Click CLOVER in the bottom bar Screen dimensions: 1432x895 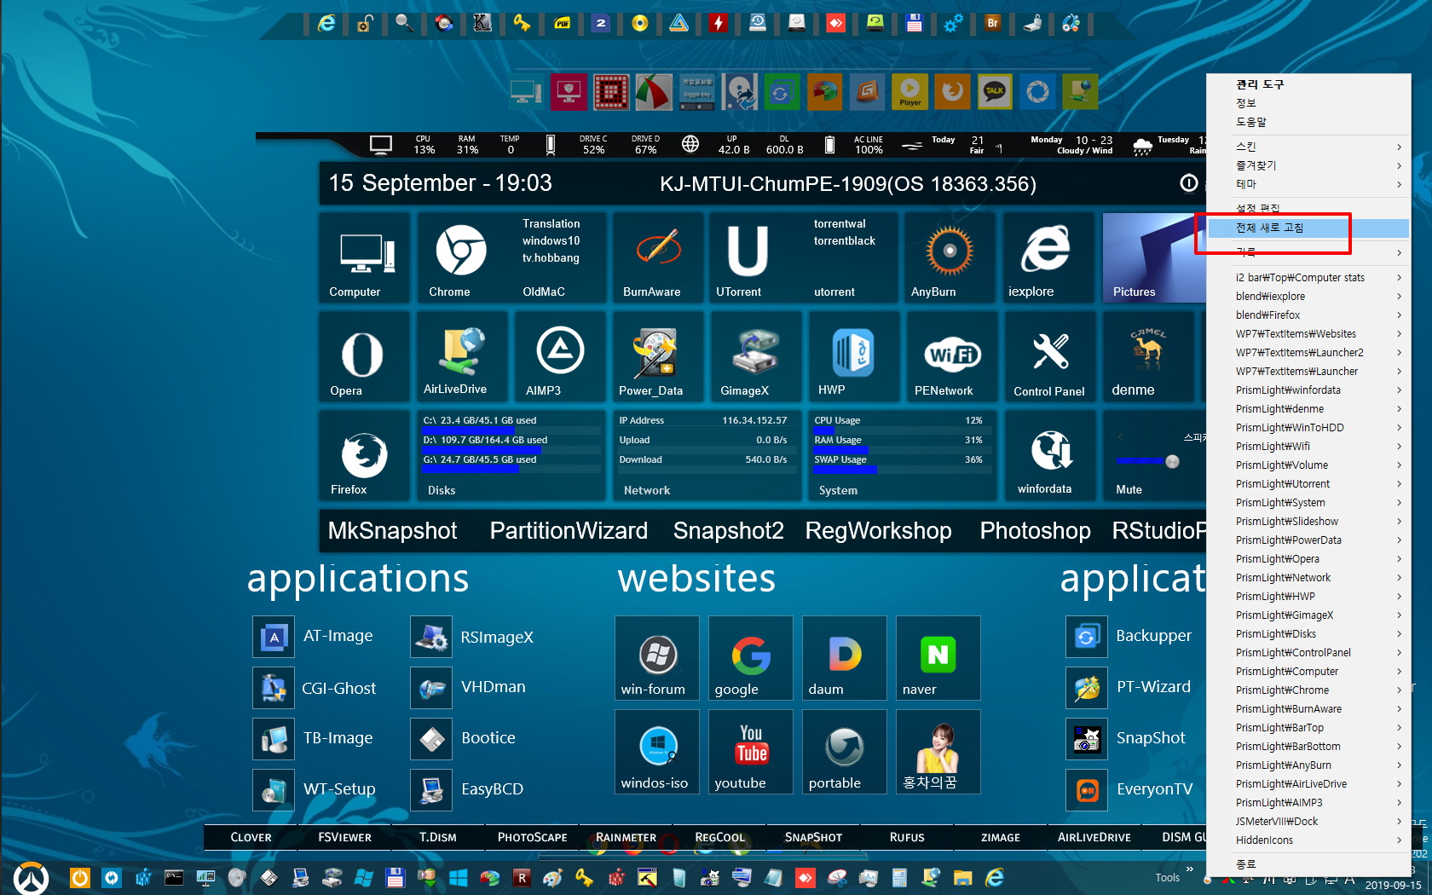251,837
